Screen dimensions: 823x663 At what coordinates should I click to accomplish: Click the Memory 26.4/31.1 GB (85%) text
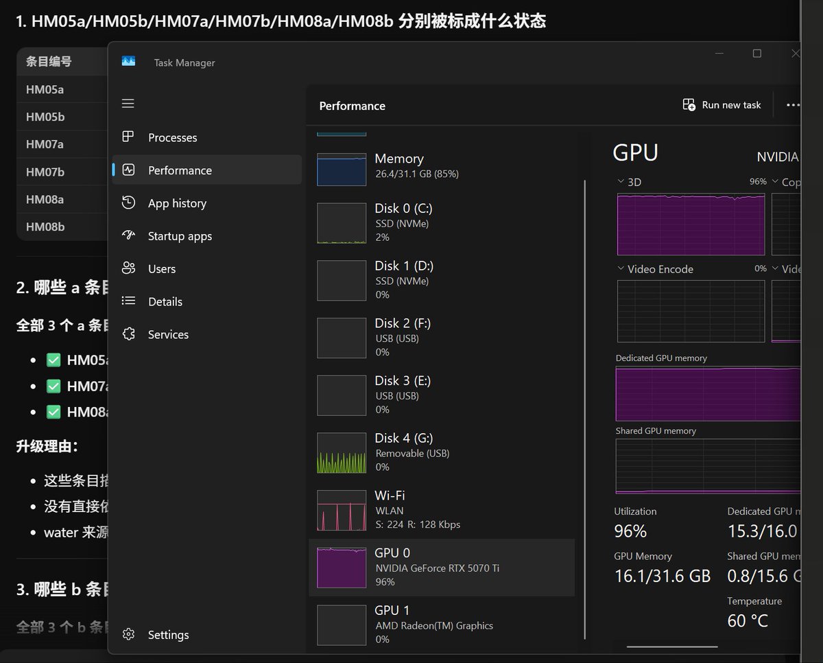(417, 174)
